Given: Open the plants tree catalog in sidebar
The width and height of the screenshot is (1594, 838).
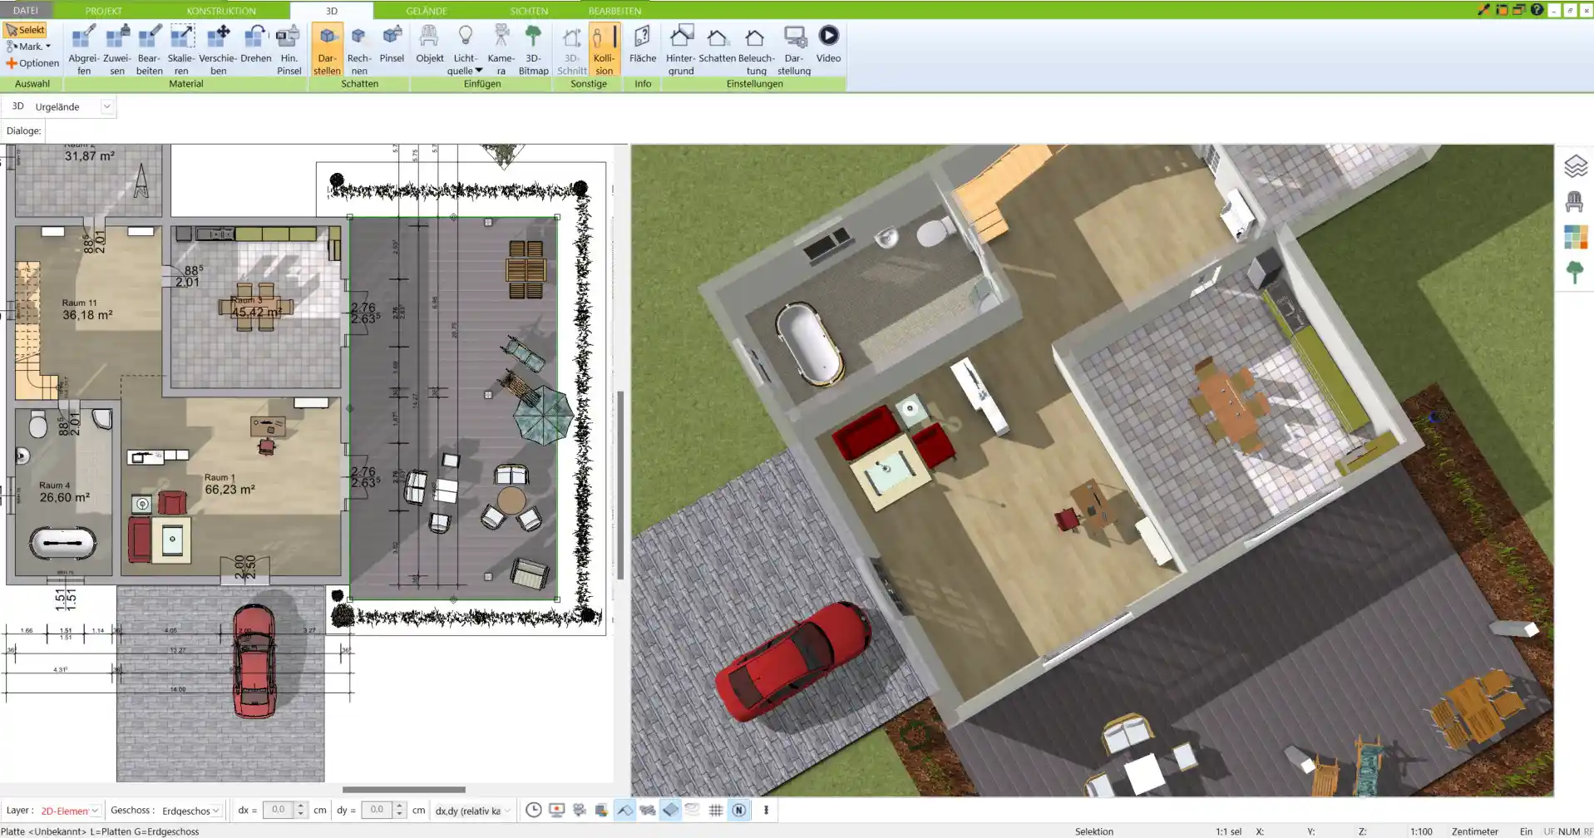Looking at the screenshot, I should [1575, 273].
